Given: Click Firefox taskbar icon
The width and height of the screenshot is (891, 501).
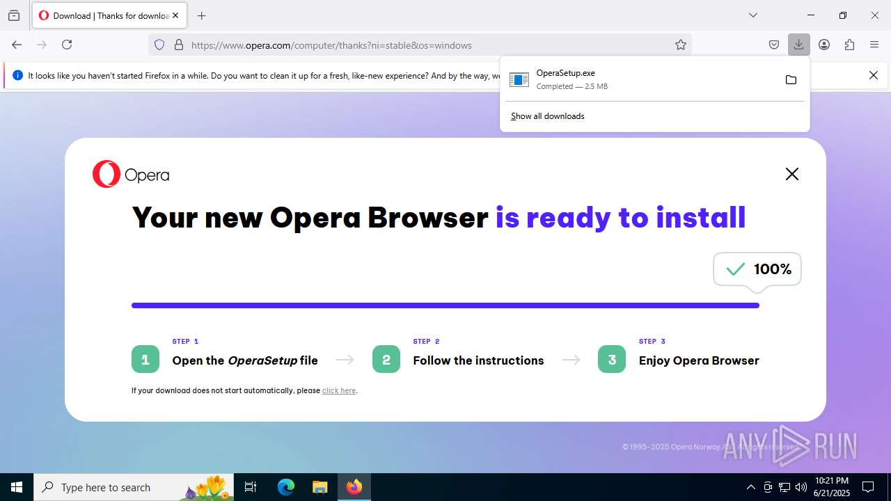Looking at the screenshot, I should tap(354, 487).
